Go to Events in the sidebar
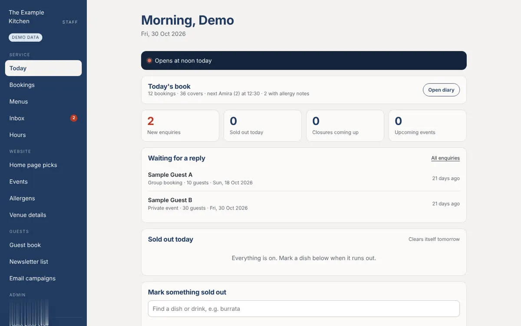The image size is (521, 326). tap(43, 182)
